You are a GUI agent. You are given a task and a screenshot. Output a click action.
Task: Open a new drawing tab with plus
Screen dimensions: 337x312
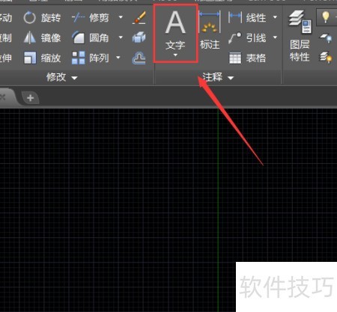pos(31,98)
